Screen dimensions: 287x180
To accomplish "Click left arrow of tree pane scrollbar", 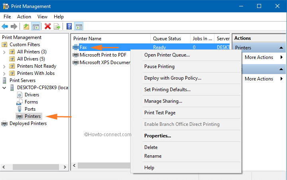I will click(x=4, y=167).
